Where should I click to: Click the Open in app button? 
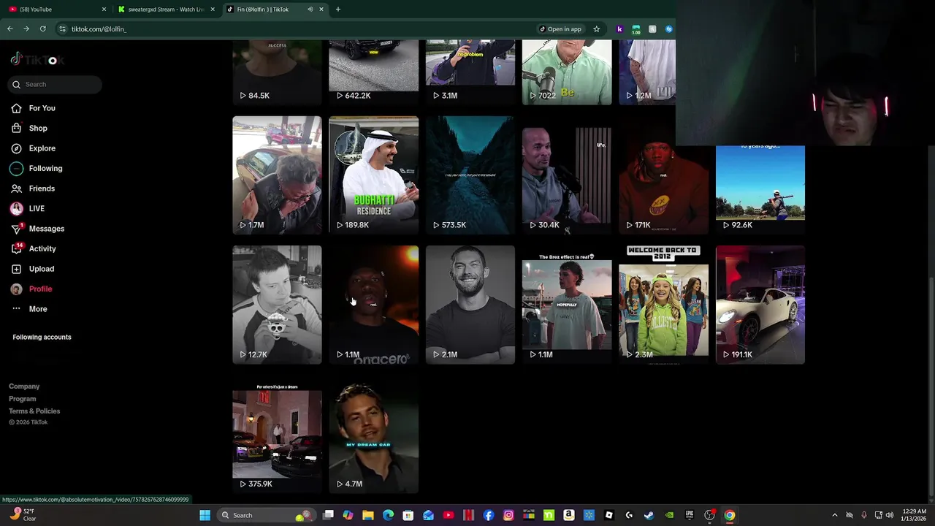tap(560, 29)
